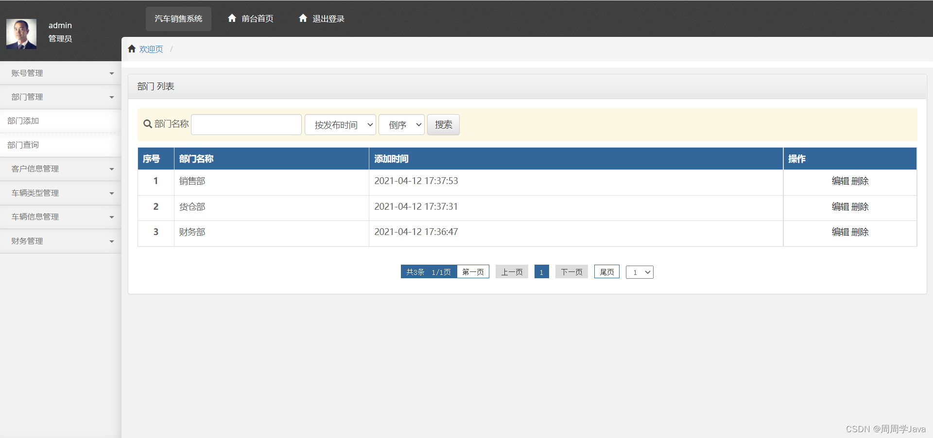
Task: Click the home icon beside 退出登录
Action: [303, 18]
